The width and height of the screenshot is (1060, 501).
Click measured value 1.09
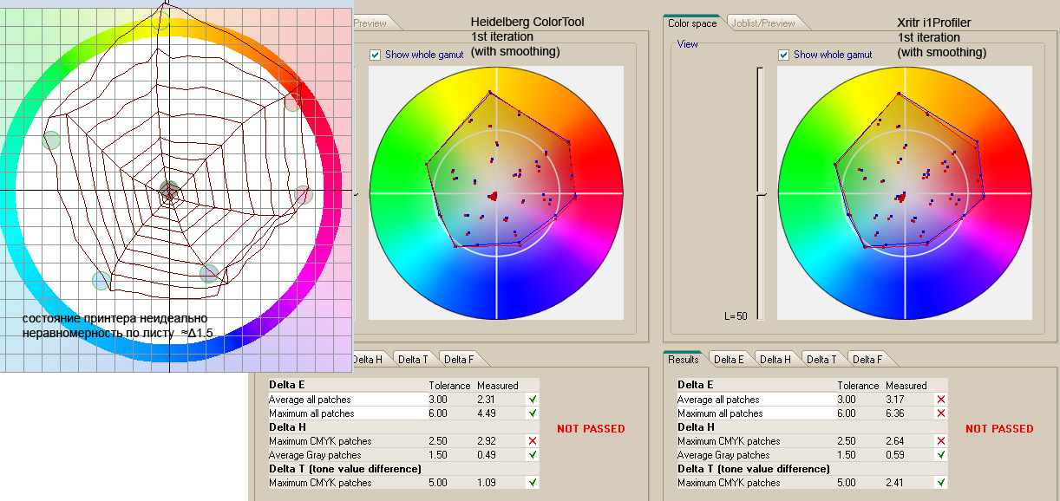486,483
